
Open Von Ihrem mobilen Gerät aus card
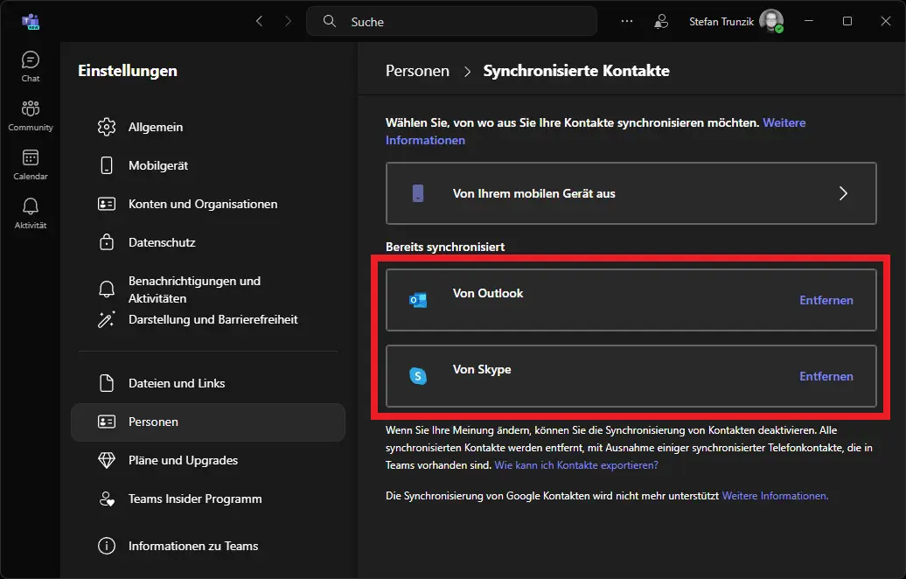click(631, 193)
